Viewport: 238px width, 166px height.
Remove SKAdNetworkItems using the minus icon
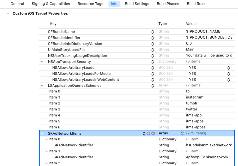pyautogui.click(x=153, y=133)
